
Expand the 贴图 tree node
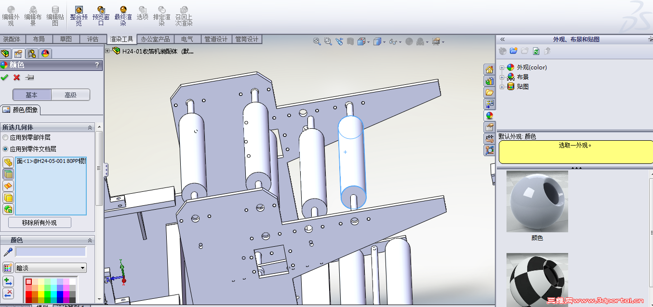click(502, 87)
